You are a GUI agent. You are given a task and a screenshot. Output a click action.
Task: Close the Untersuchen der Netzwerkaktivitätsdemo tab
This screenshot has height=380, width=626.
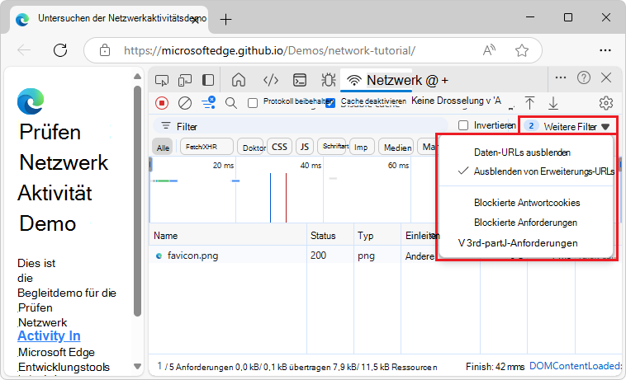click(x=195, y=20)
